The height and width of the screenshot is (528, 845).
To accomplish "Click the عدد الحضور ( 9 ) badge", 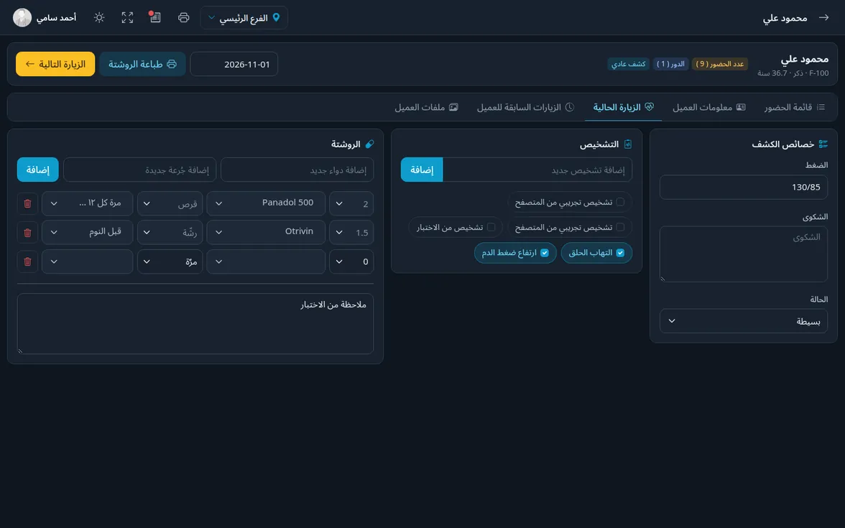I will click(719, 64).
